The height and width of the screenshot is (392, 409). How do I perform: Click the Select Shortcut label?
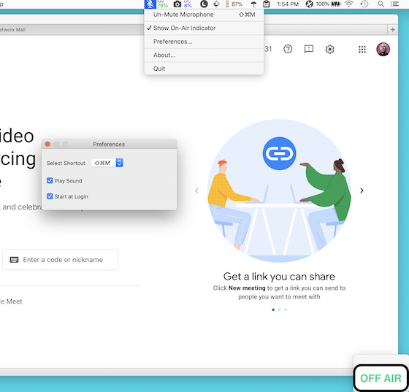click(66, 164)
